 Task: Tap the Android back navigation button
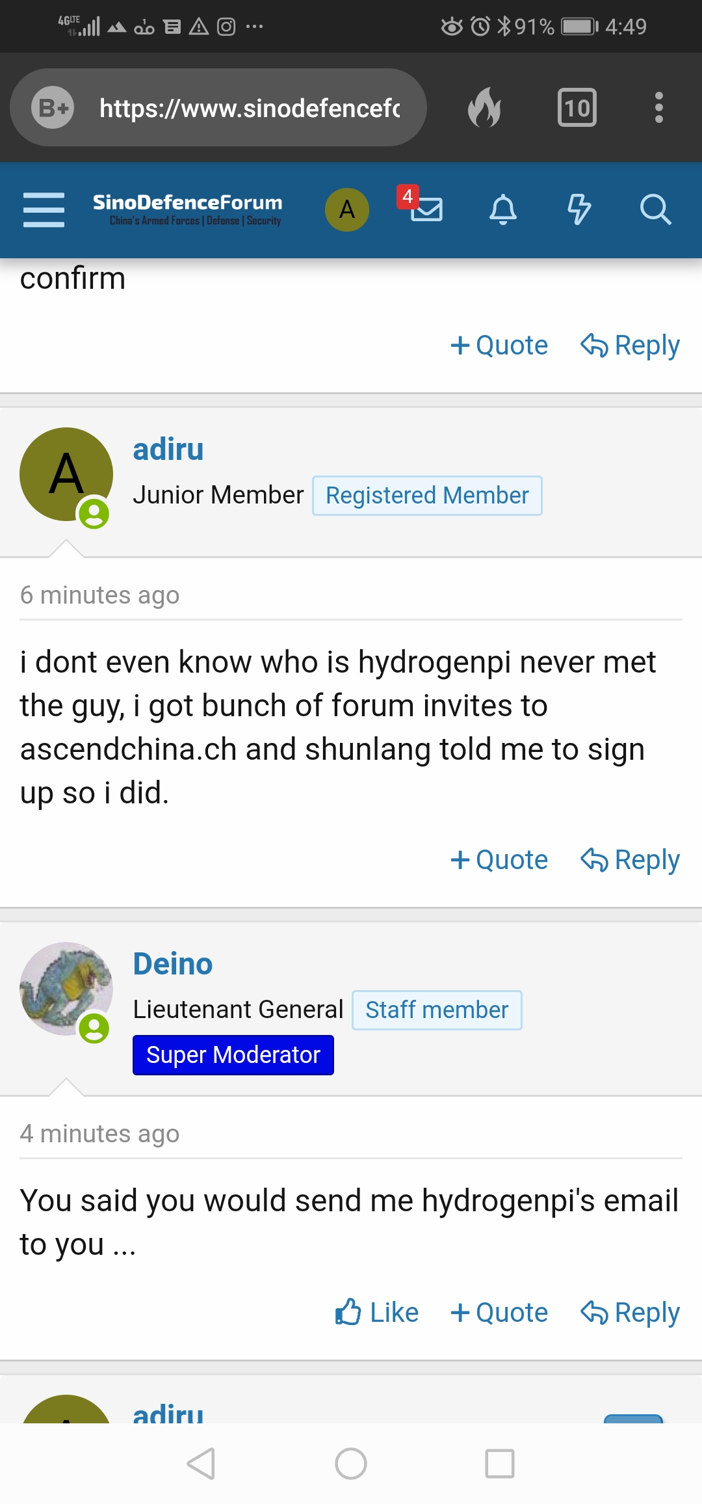pyautogui.click(x=201, y=1464)
